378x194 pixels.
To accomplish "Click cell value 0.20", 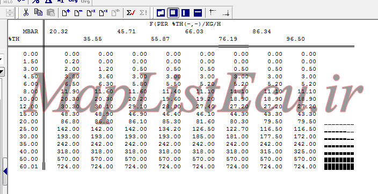I will click(x=72, y=62).
